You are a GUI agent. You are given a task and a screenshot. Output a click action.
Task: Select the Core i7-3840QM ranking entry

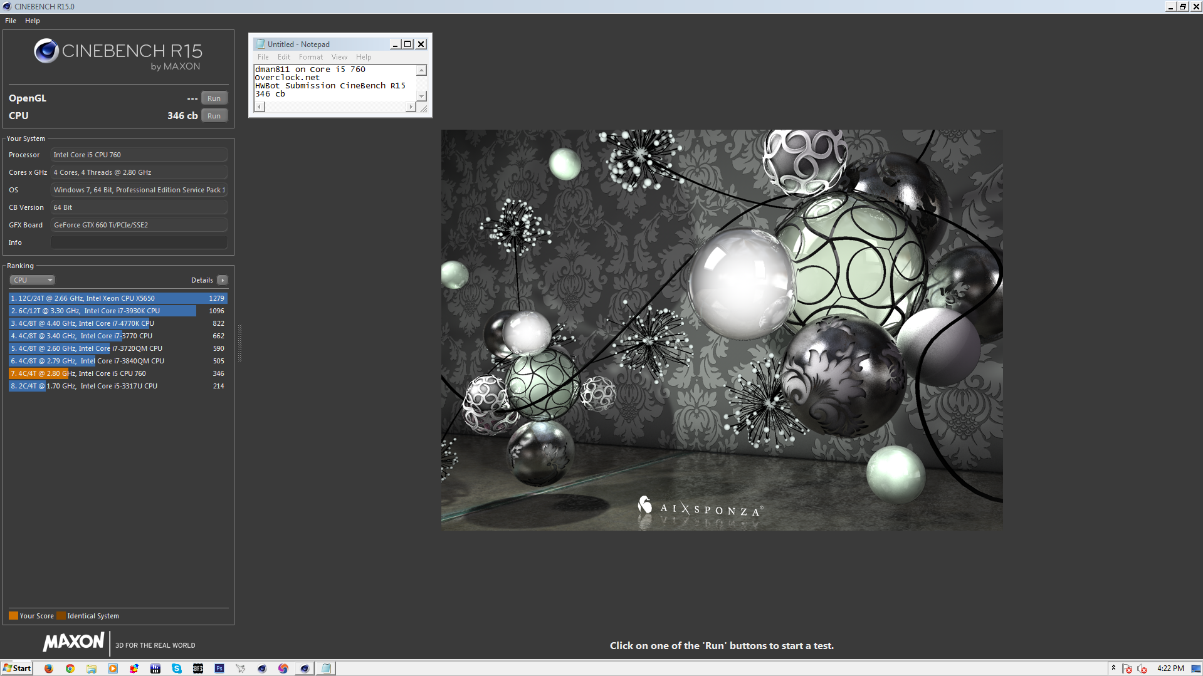(118, 361)
